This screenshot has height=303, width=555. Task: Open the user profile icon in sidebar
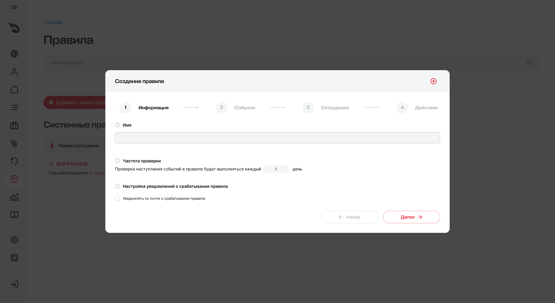click(14, 72)
